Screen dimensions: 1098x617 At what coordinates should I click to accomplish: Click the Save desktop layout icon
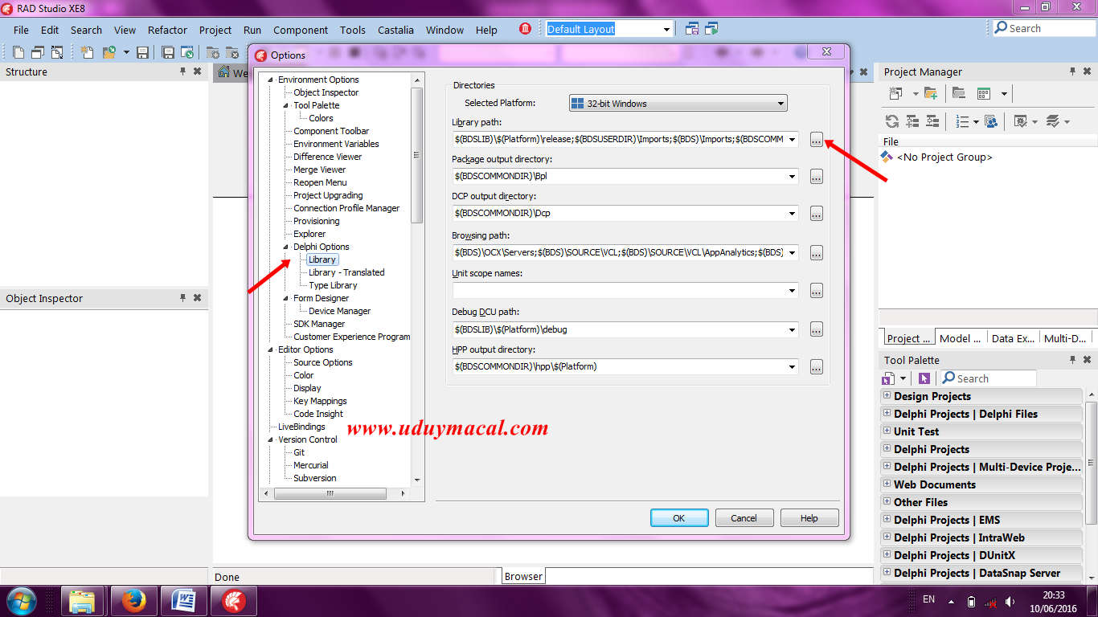click(x=692, y=29)
